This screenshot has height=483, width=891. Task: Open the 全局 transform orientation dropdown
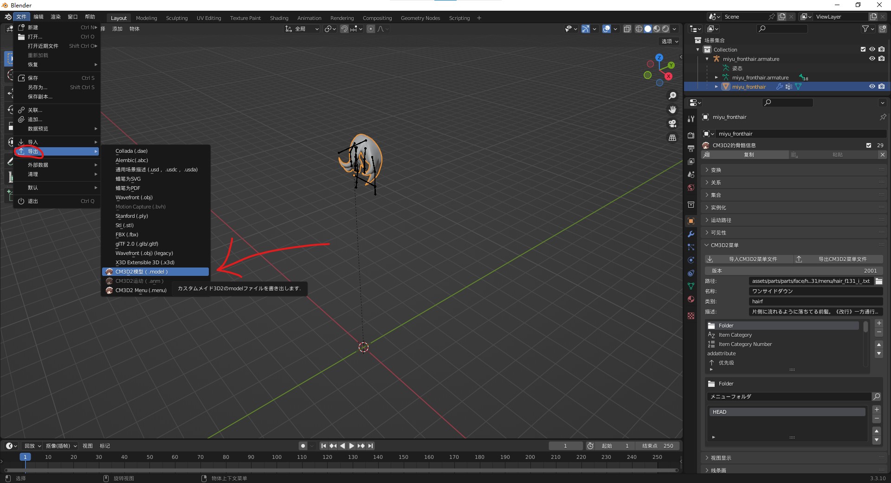click(302, 29)
